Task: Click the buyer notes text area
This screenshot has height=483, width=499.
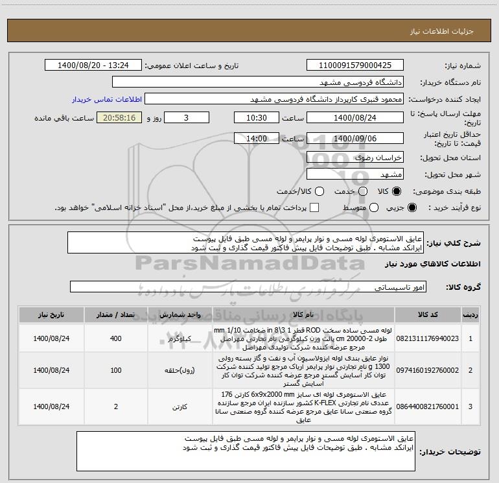Action: tap(246, 451)
